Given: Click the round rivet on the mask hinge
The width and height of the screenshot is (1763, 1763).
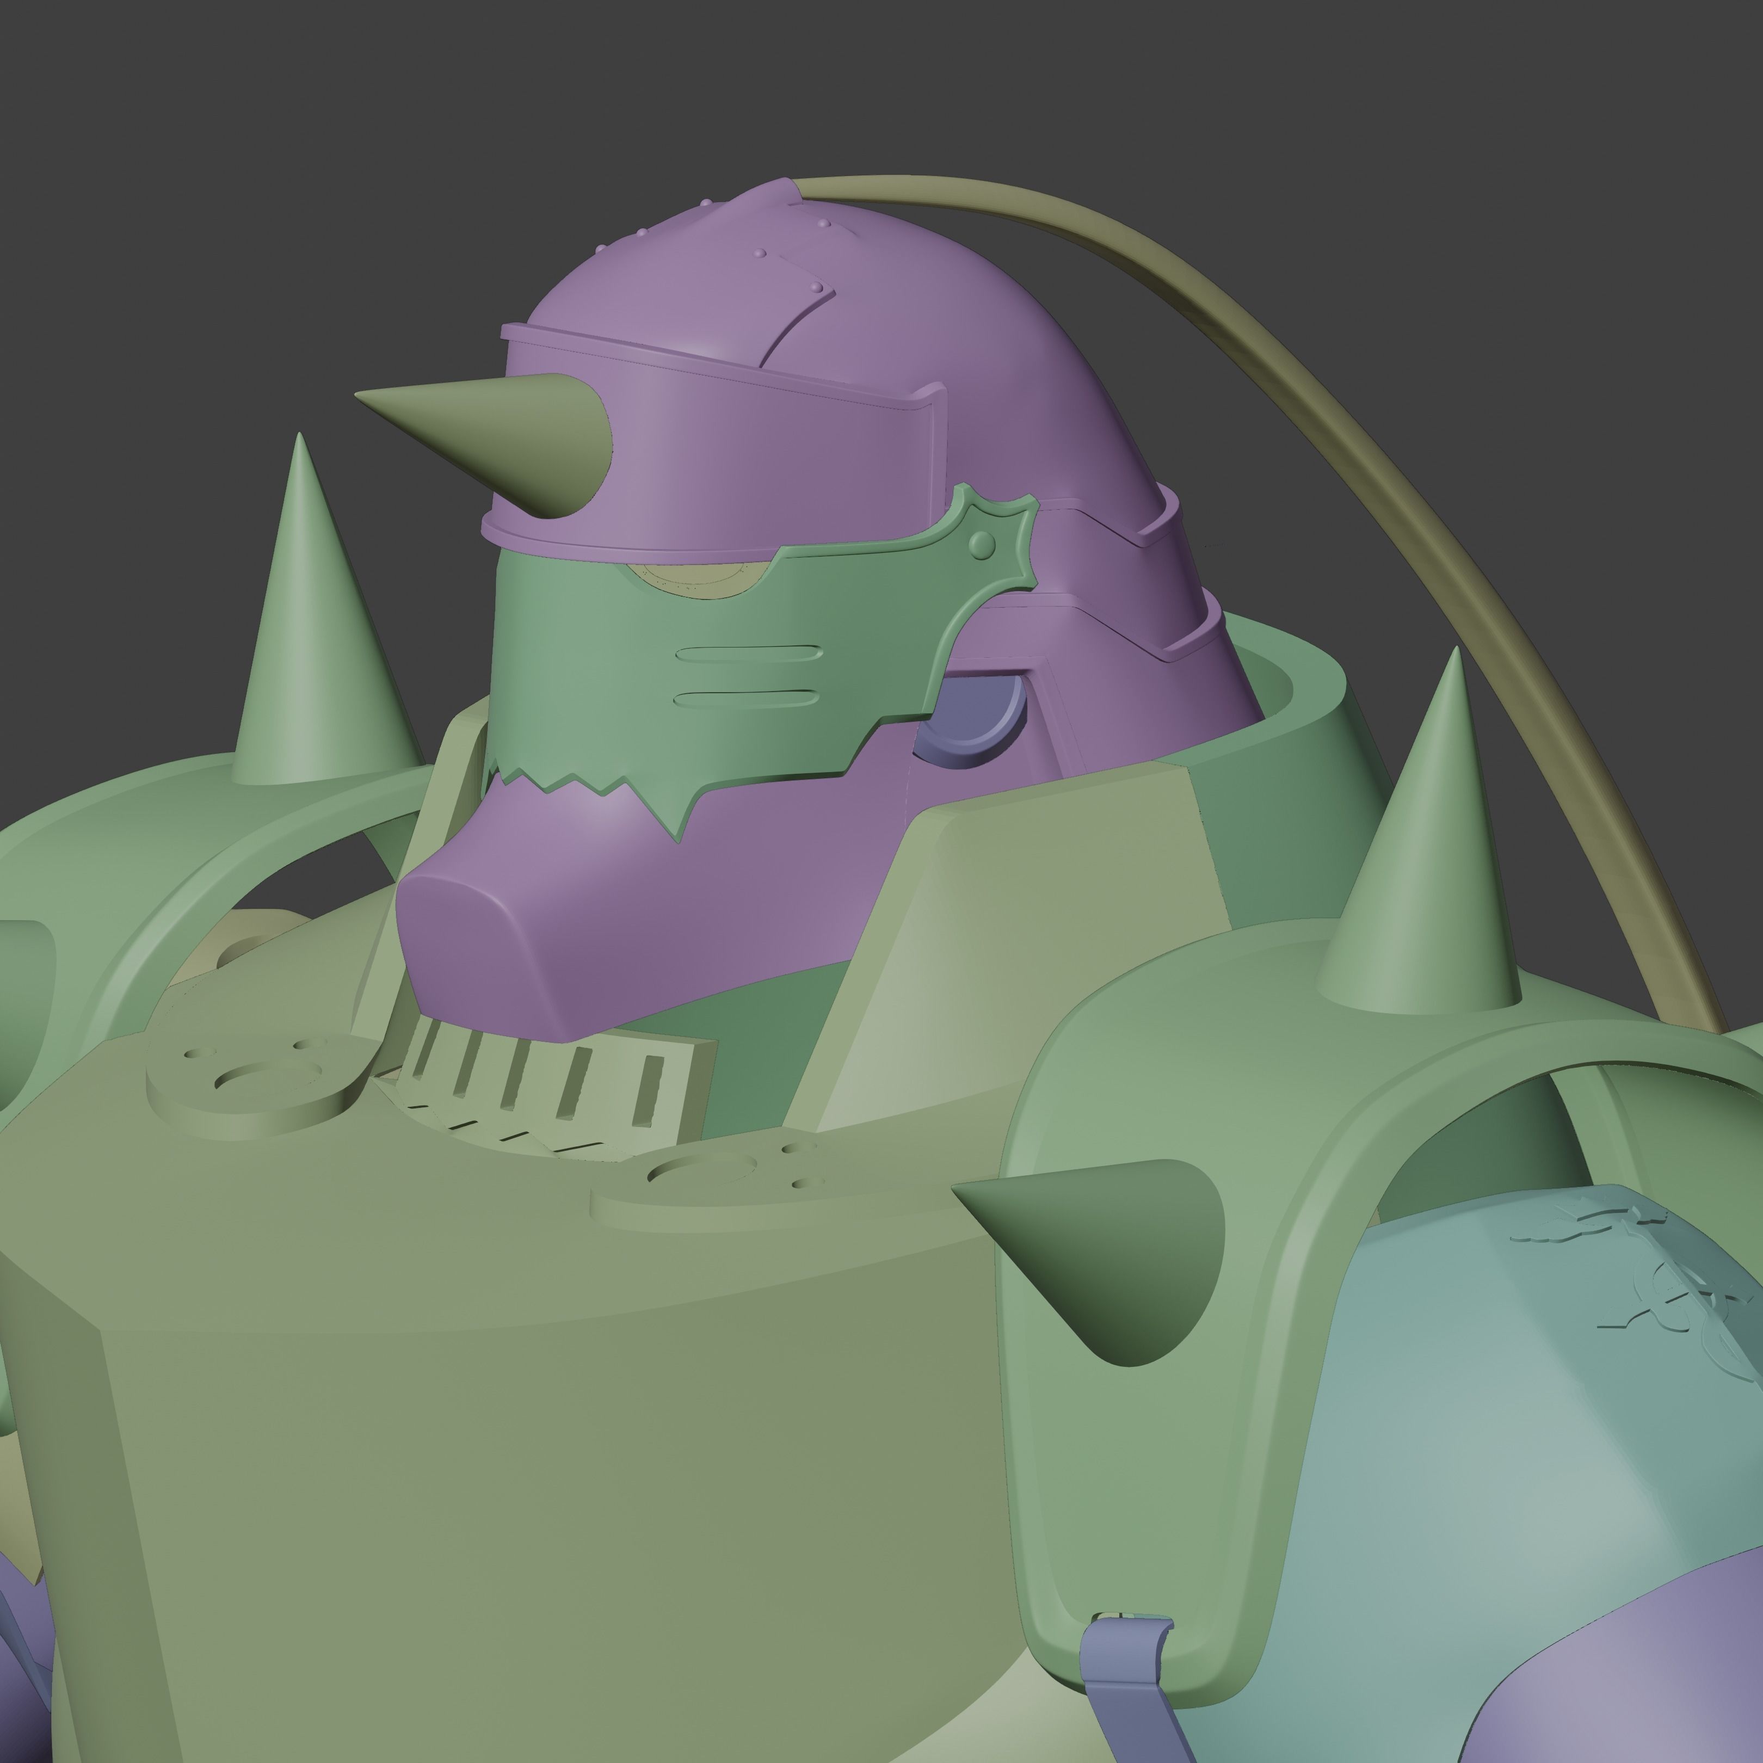Looking at the screenshot, I should 981,546.
